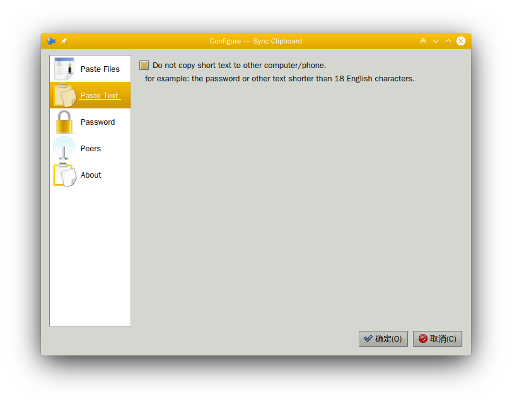The image size is (512, 404).
Task: Switch to the Password settings label
Action: 98,122
